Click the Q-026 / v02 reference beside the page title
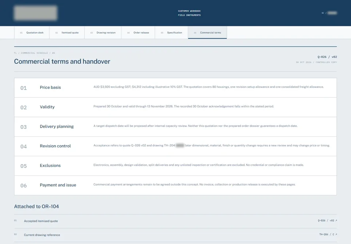This screenshot has height=244, width=351. tap(327, 57)
